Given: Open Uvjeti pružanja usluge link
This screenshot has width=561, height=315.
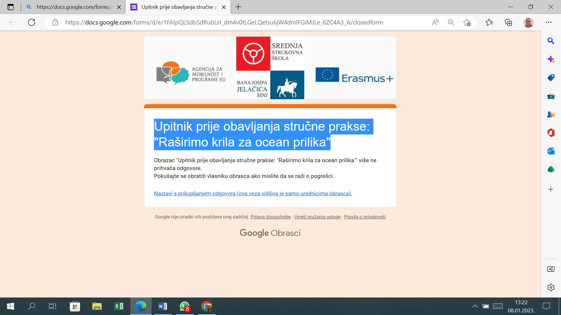Looking at the screenshot, I should pyautogui.click(x=317, y=217).
